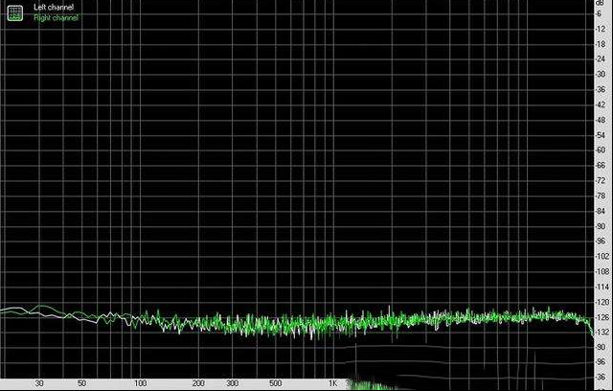Click the -12 dB scale label

click(601, 29)
